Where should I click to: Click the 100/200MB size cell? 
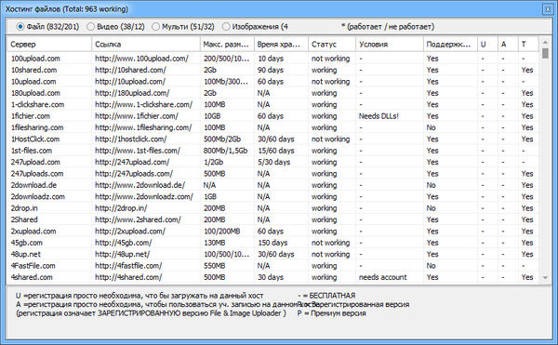point(221,232)
